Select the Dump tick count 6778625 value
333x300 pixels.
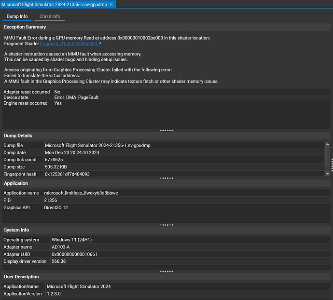tap(54, 160)
